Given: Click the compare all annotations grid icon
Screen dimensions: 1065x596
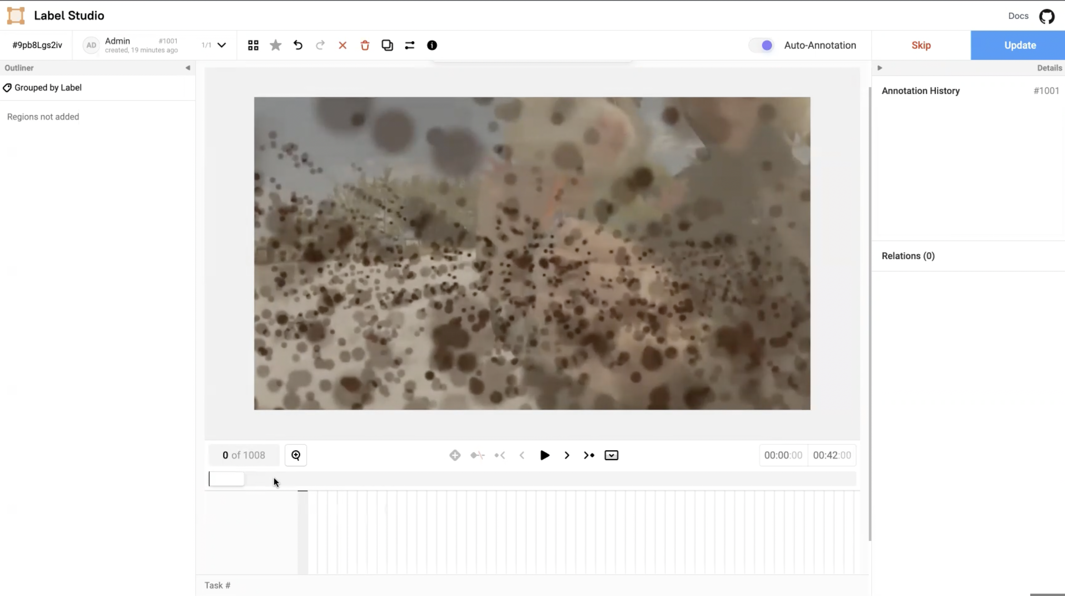Looking at the screenshot, I should [x=253, y=45].
